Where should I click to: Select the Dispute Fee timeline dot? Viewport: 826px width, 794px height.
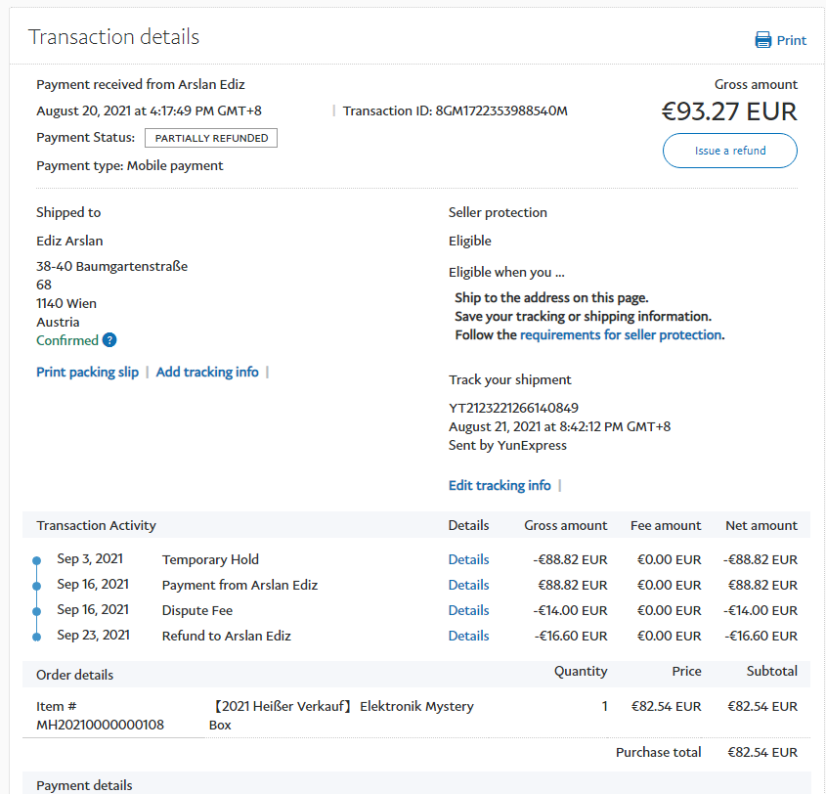point(37,611)
